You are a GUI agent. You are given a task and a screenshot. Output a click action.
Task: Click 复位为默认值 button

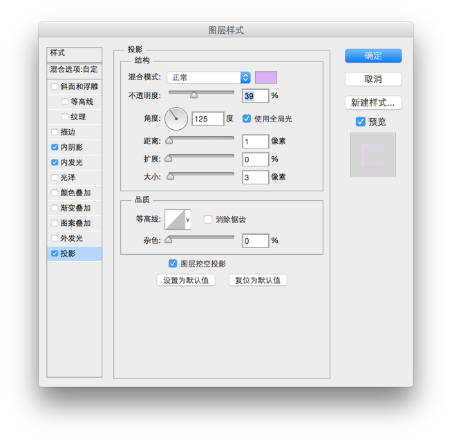(x=258, y=280)
